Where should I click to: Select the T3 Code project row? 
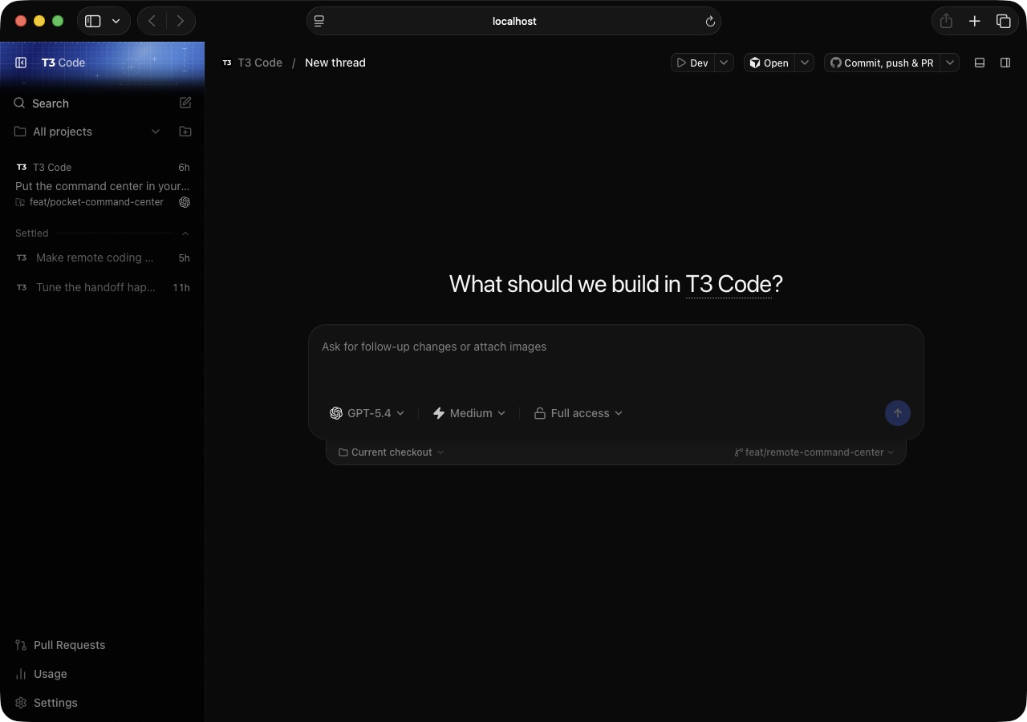click(102, 167)
